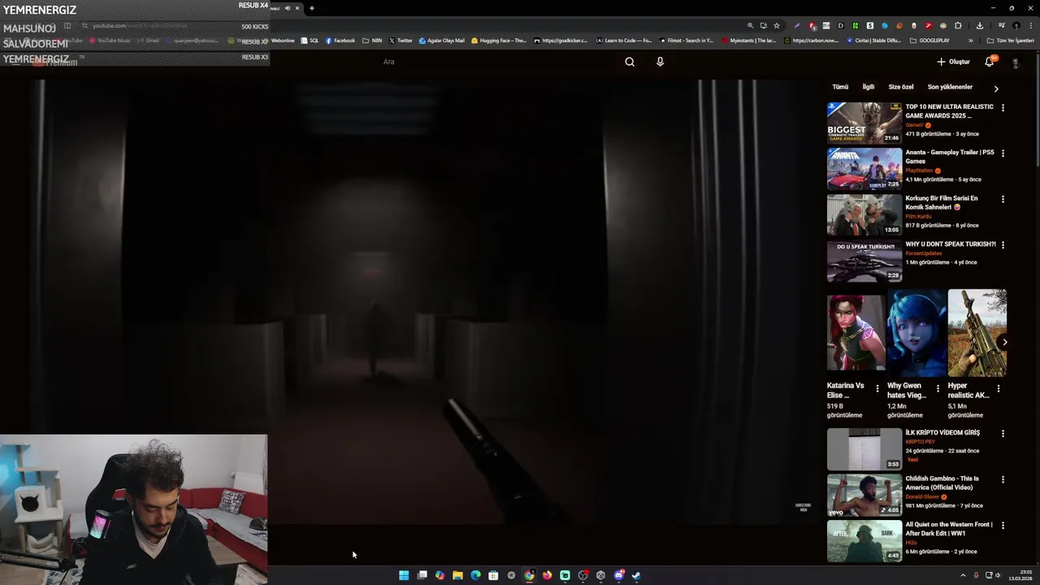This screenshot has height=585, width=1040.
Task: Visit the Film Kurdu channel link
Action: (x=918, y=216)
